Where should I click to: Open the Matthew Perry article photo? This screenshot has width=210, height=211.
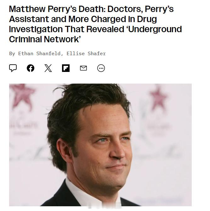(x=100, y=145)
